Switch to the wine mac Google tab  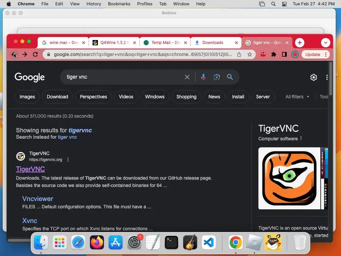[x=63, y=43]
